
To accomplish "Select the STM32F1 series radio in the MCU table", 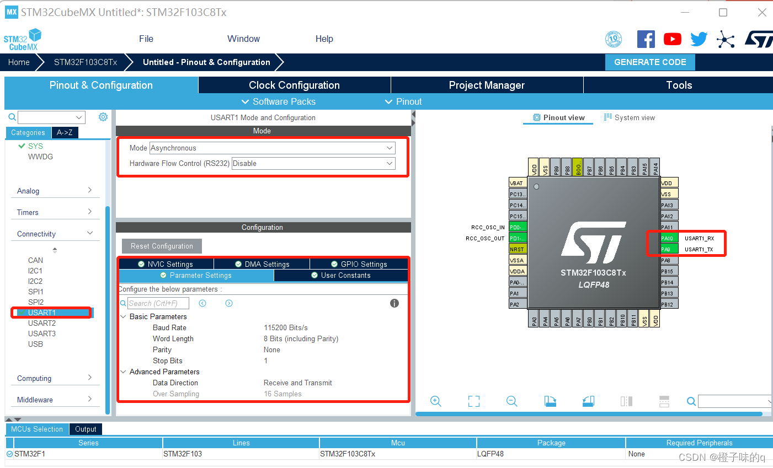I will click(9, 454).
